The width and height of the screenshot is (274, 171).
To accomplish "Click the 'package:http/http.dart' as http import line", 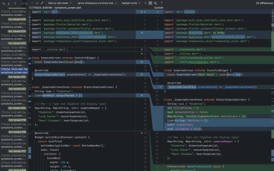I will (195, 33).
